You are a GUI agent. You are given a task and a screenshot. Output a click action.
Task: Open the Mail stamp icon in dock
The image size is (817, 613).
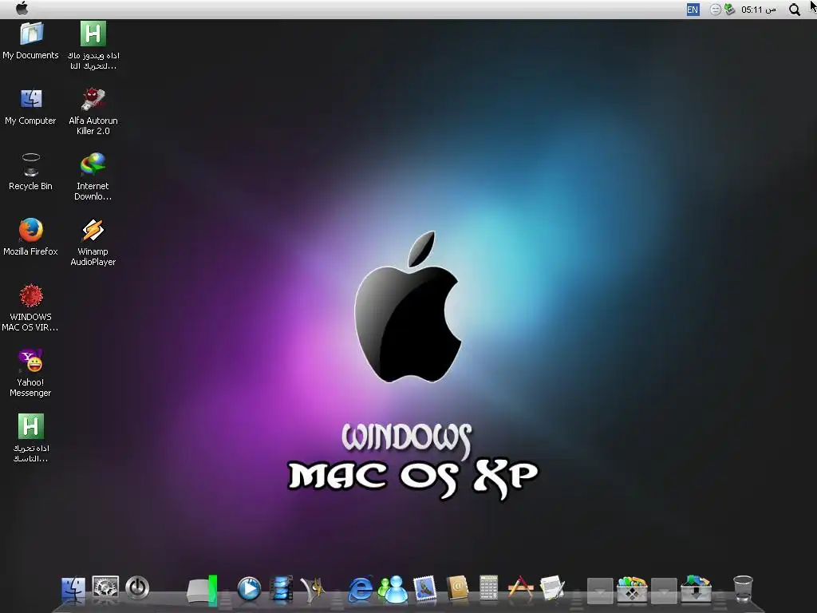click(x=424, y=589)
